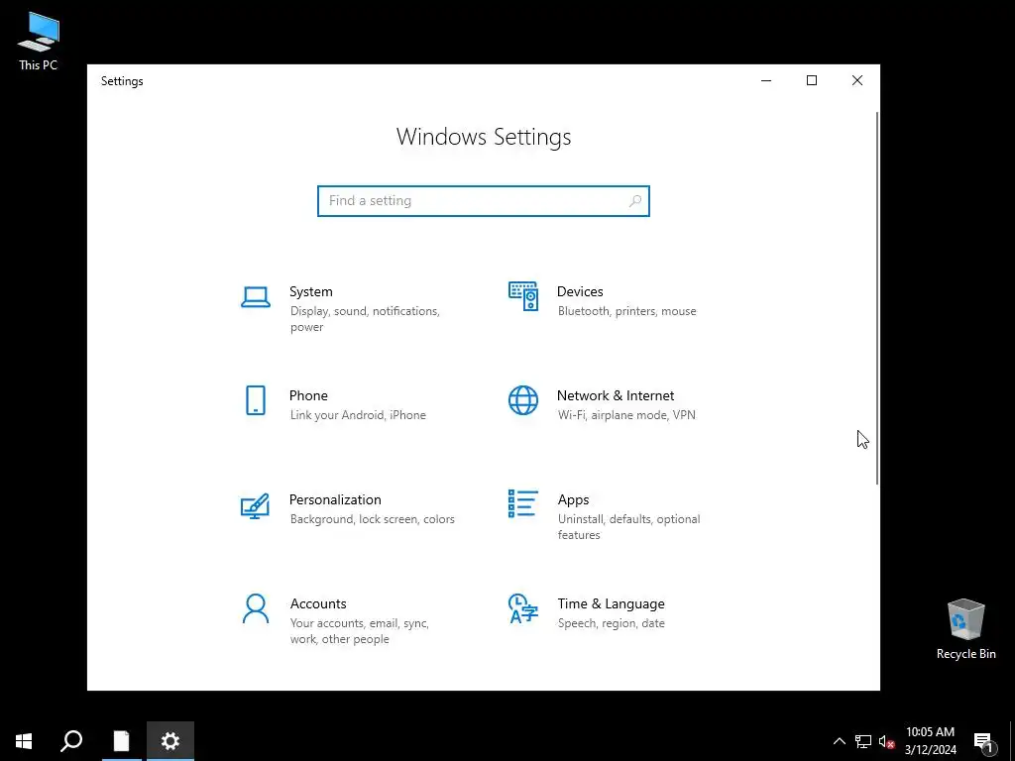Viewport: 1015px width, 761px height.
Task: Open the System settings laptop icon
Action: point(255,297)
